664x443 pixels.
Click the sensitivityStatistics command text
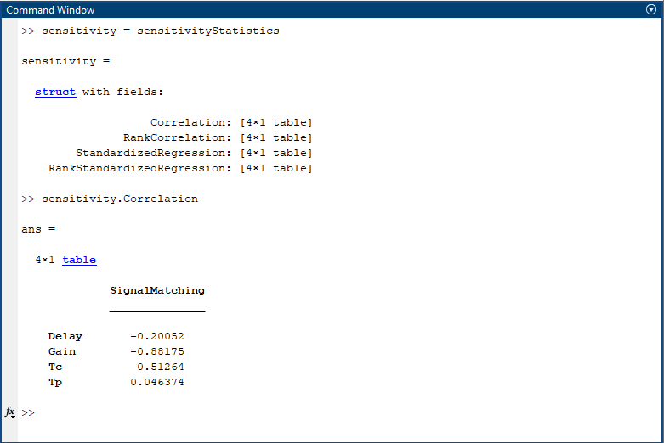coord(207,31)
